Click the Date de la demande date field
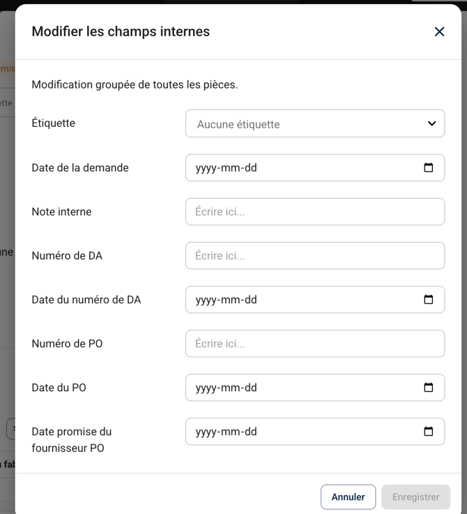The height and width of the screenshot is (514, 467). (300, 167)
